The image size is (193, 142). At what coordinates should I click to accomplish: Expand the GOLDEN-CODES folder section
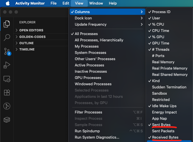tap(41, 37)
